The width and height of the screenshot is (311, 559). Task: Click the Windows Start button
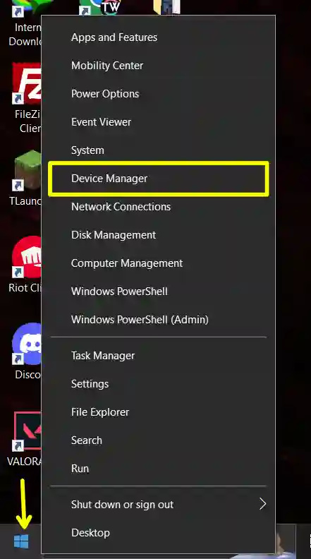(21, 541)
